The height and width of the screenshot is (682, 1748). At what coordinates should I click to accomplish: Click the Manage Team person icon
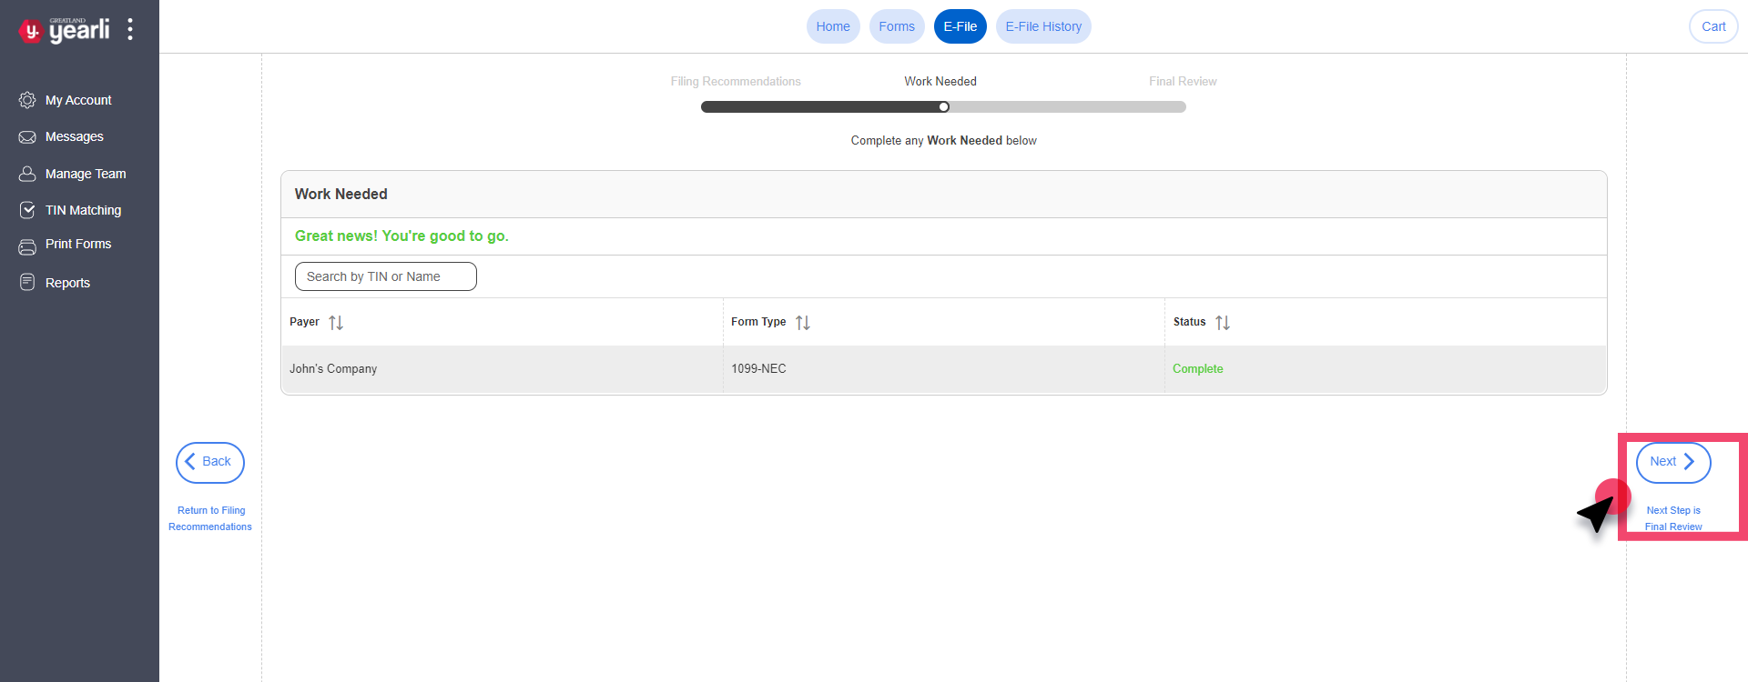27,174
